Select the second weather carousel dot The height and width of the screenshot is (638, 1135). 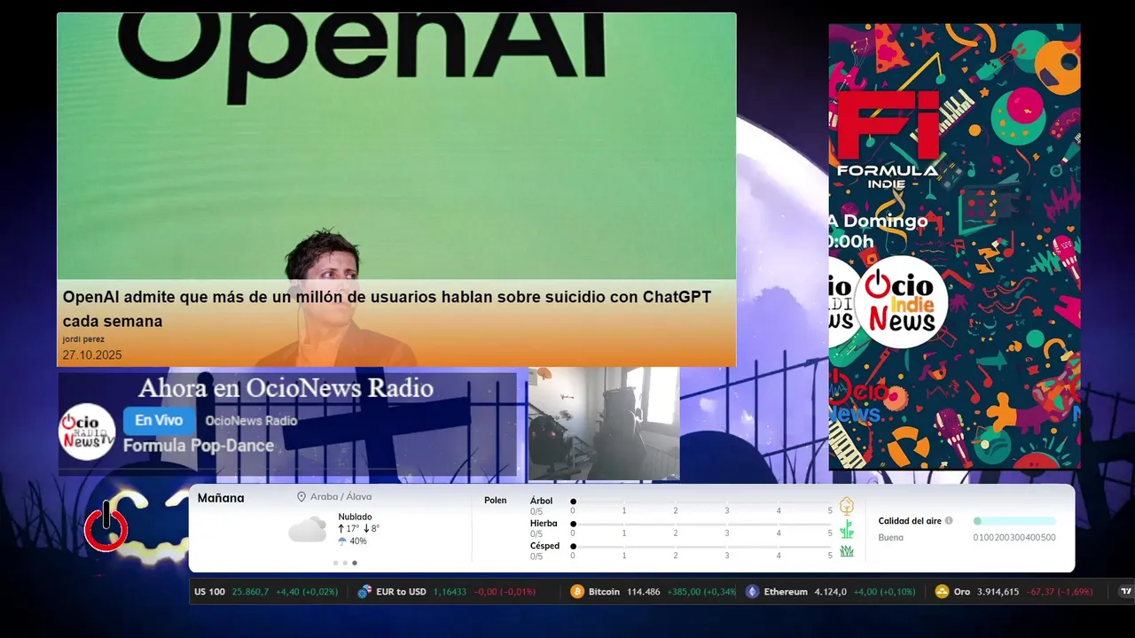click(x=345, y=563)
